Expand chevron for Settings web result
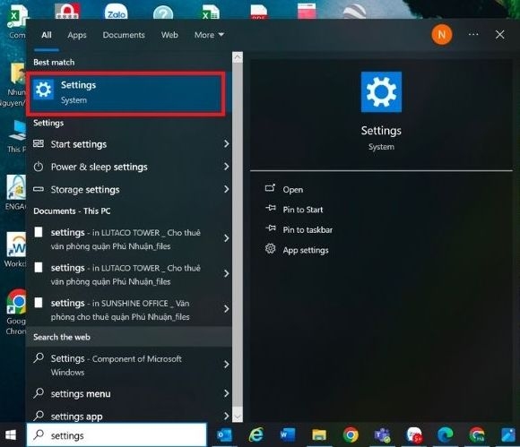 coord(227,365)
